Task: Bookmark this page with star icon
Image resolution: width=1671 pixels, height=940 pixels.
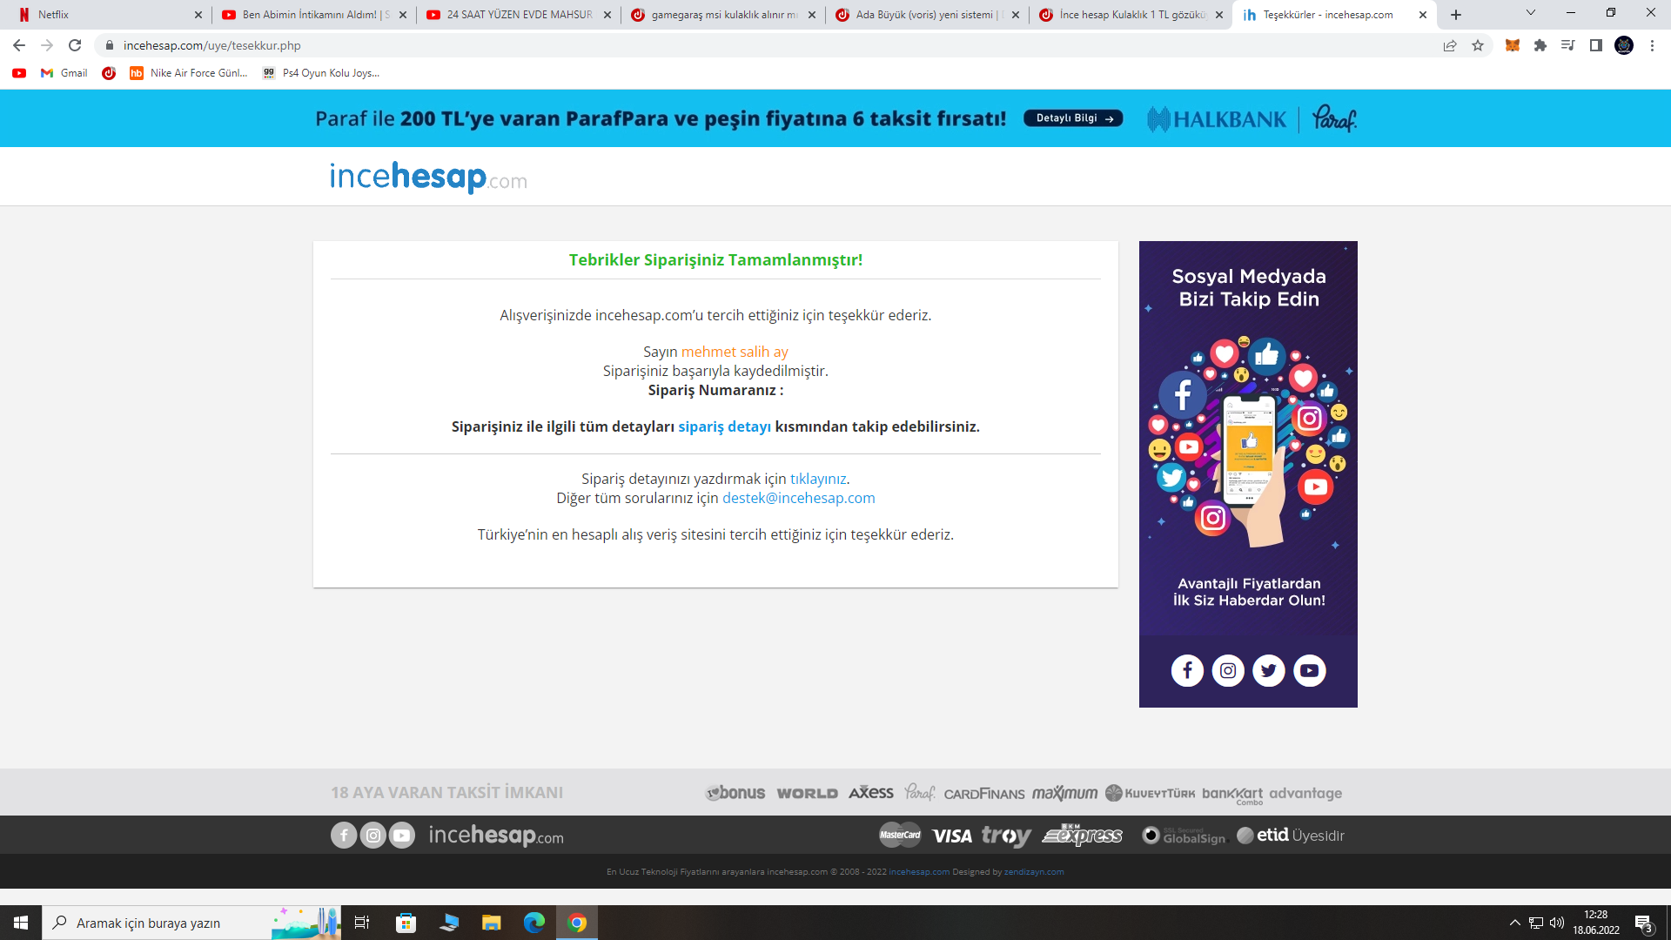Action: tap(1478, 45)
